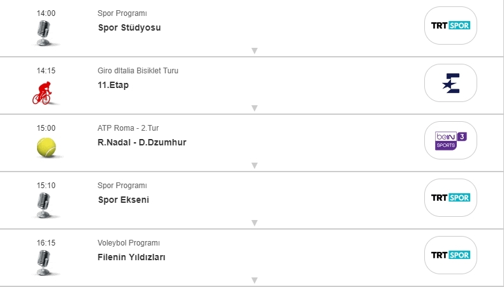Click the tennis ball icon for ATP Roma
The width and height of the screenshot is (504, 287).
coord(47,148)
